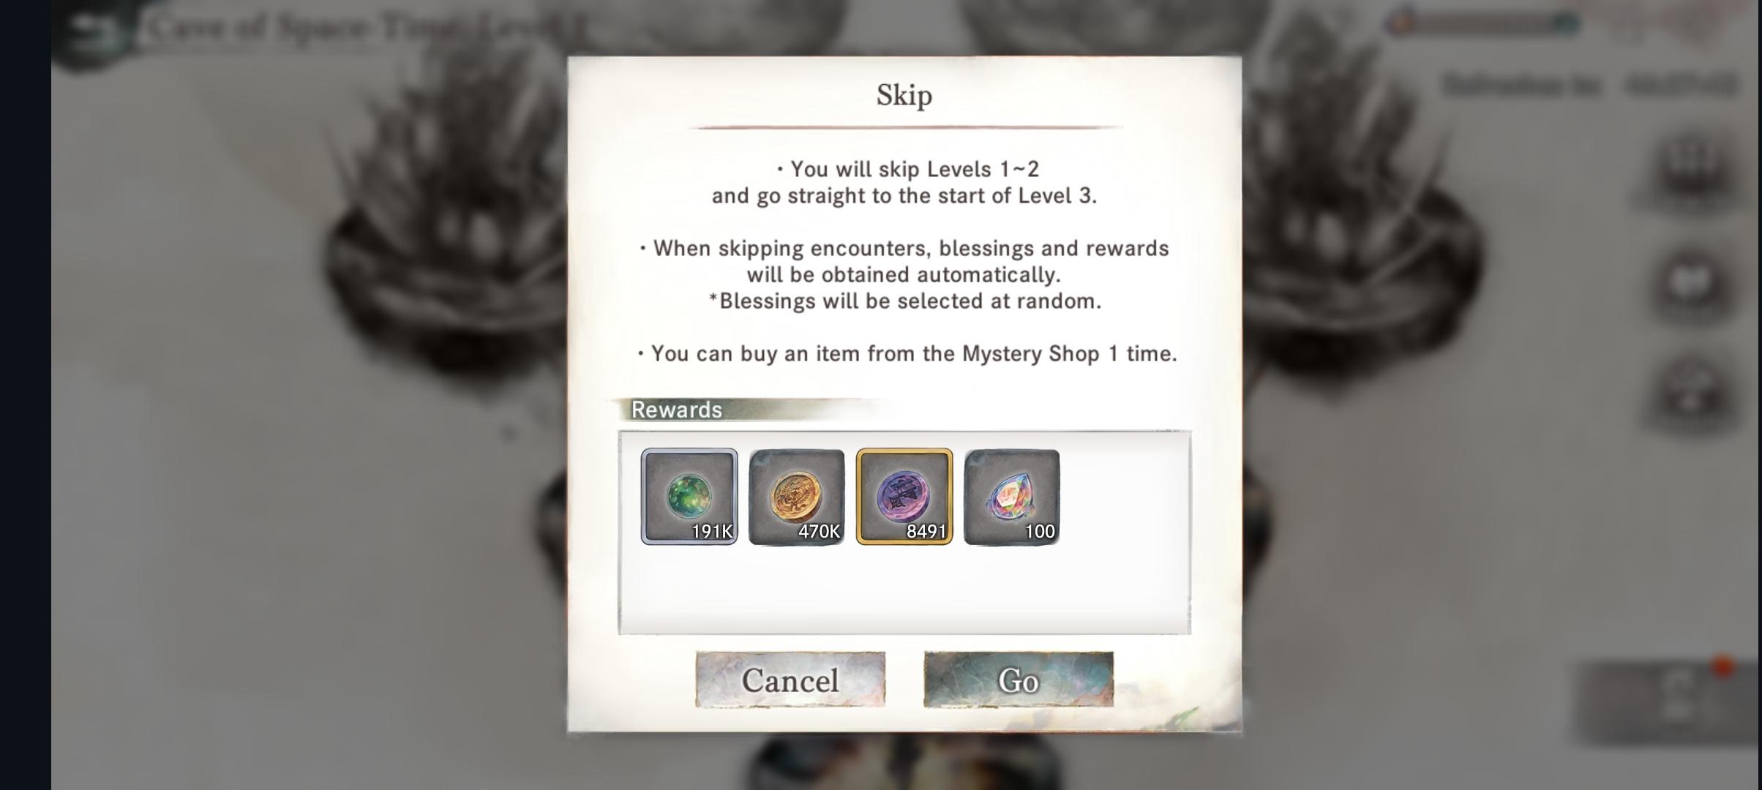Screen dimensions: 1762x790
Task: Tap empty space in the rewards list box
Action: [x=904, y=589]
